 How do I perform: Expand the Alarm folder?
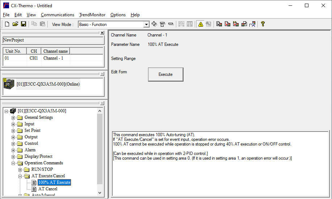point(13,150)
